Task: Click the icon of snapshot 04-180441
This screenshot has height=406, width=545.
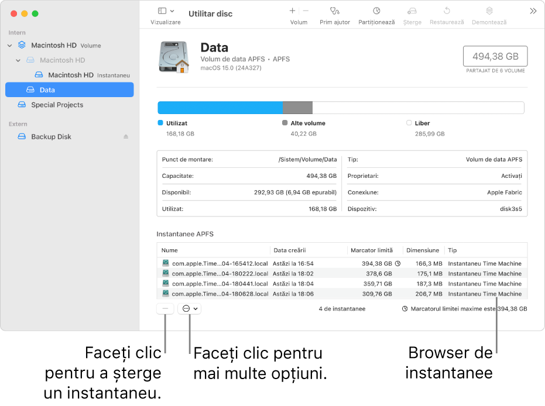Action: [x=166, y=283]
